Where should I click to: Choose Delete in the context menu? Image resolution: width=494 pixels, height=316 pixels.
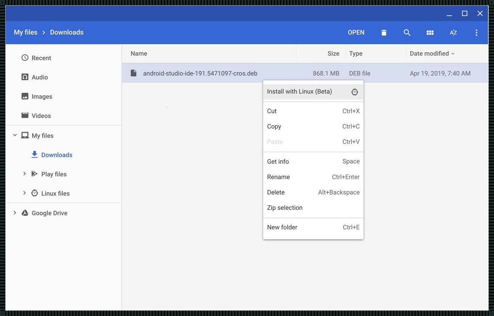[313, 192]
